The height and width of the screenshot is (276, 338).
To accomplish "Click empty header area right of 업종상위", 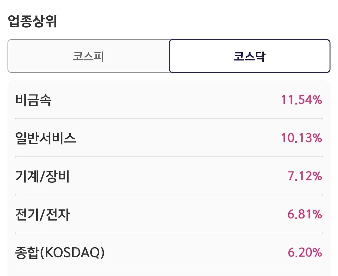I will (194, 21).
